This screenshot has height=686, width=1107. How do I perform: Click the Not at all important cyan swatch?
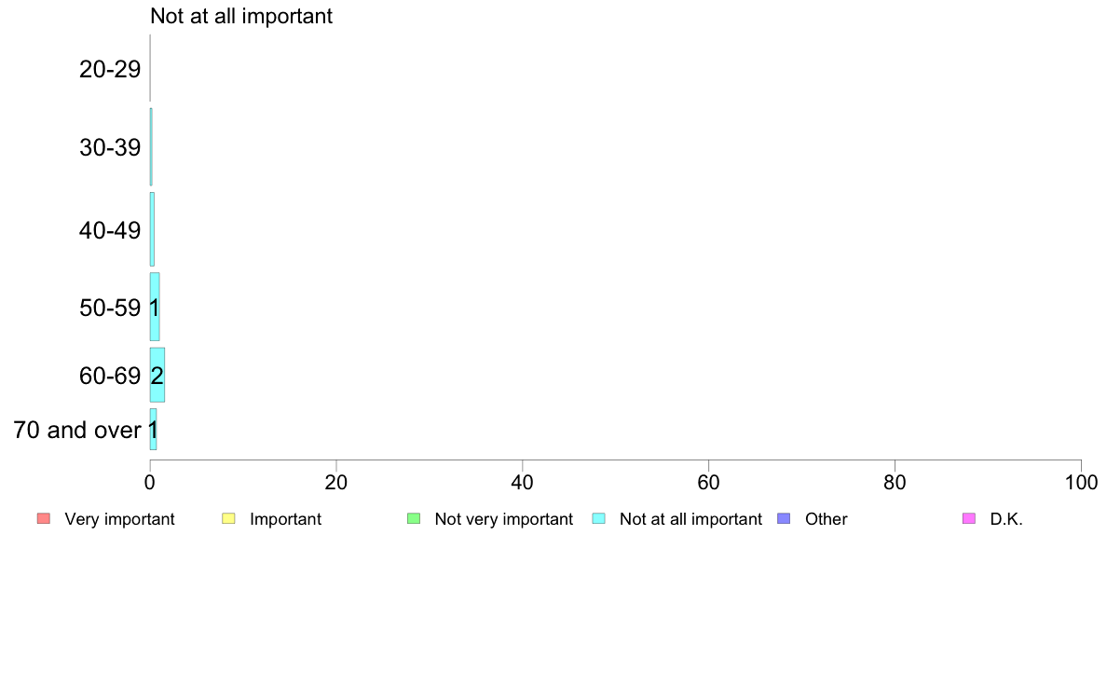point(598,518)
